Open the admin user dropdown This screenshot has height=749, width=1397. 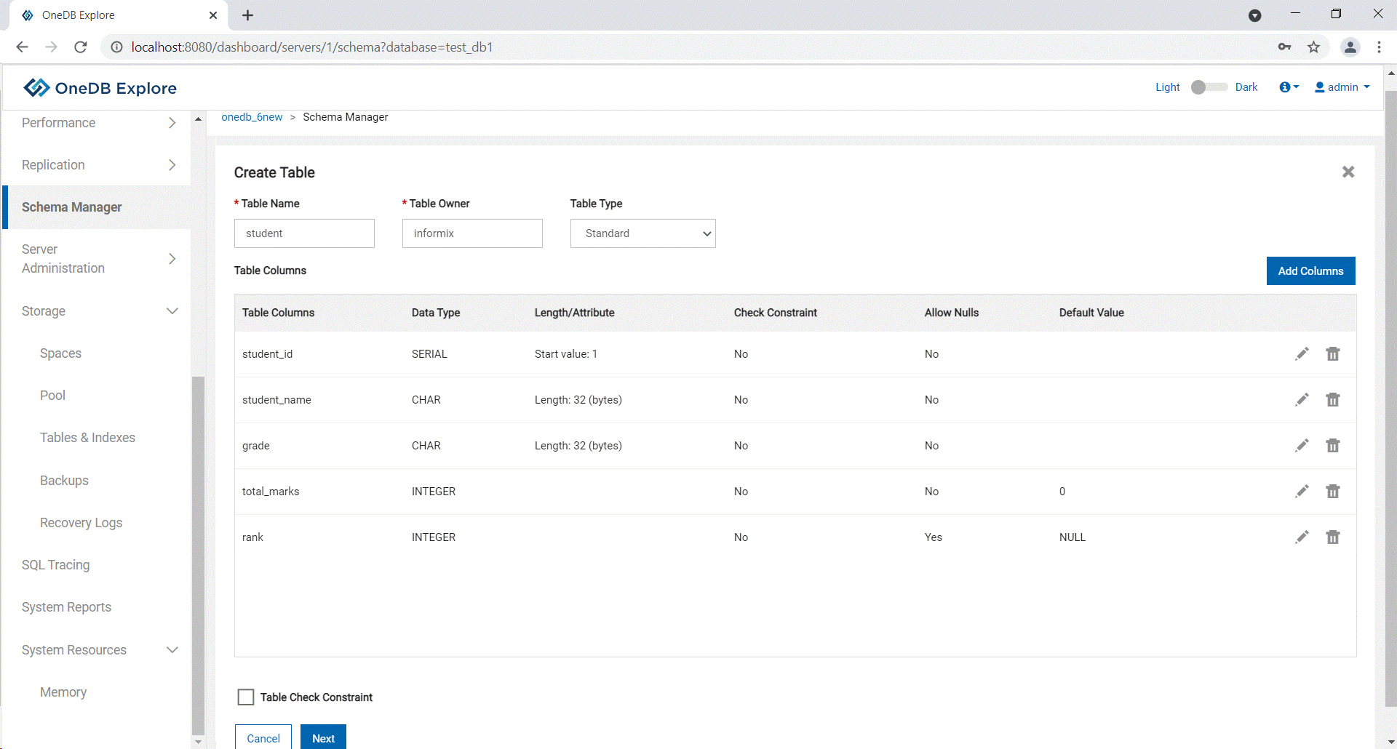[x=1342, y=87]
